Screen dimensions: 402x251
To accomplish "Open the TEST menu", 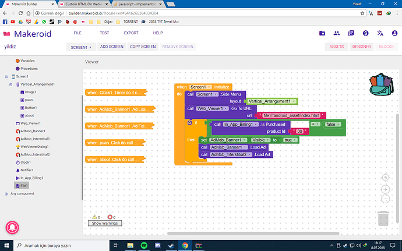I will (104, 33).
